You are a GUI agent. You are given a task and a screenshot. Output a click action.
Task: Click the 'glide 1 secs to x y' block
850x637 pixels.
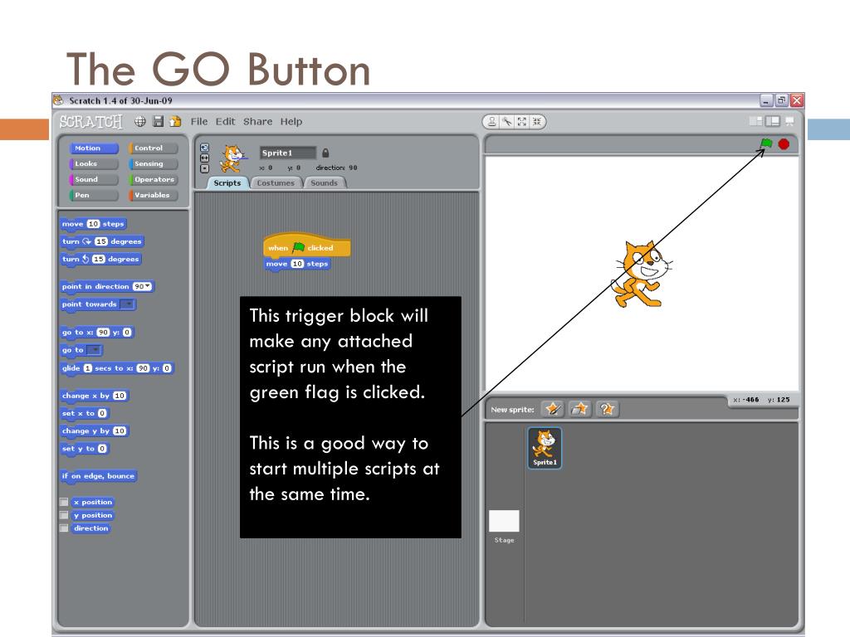(116, 368)
